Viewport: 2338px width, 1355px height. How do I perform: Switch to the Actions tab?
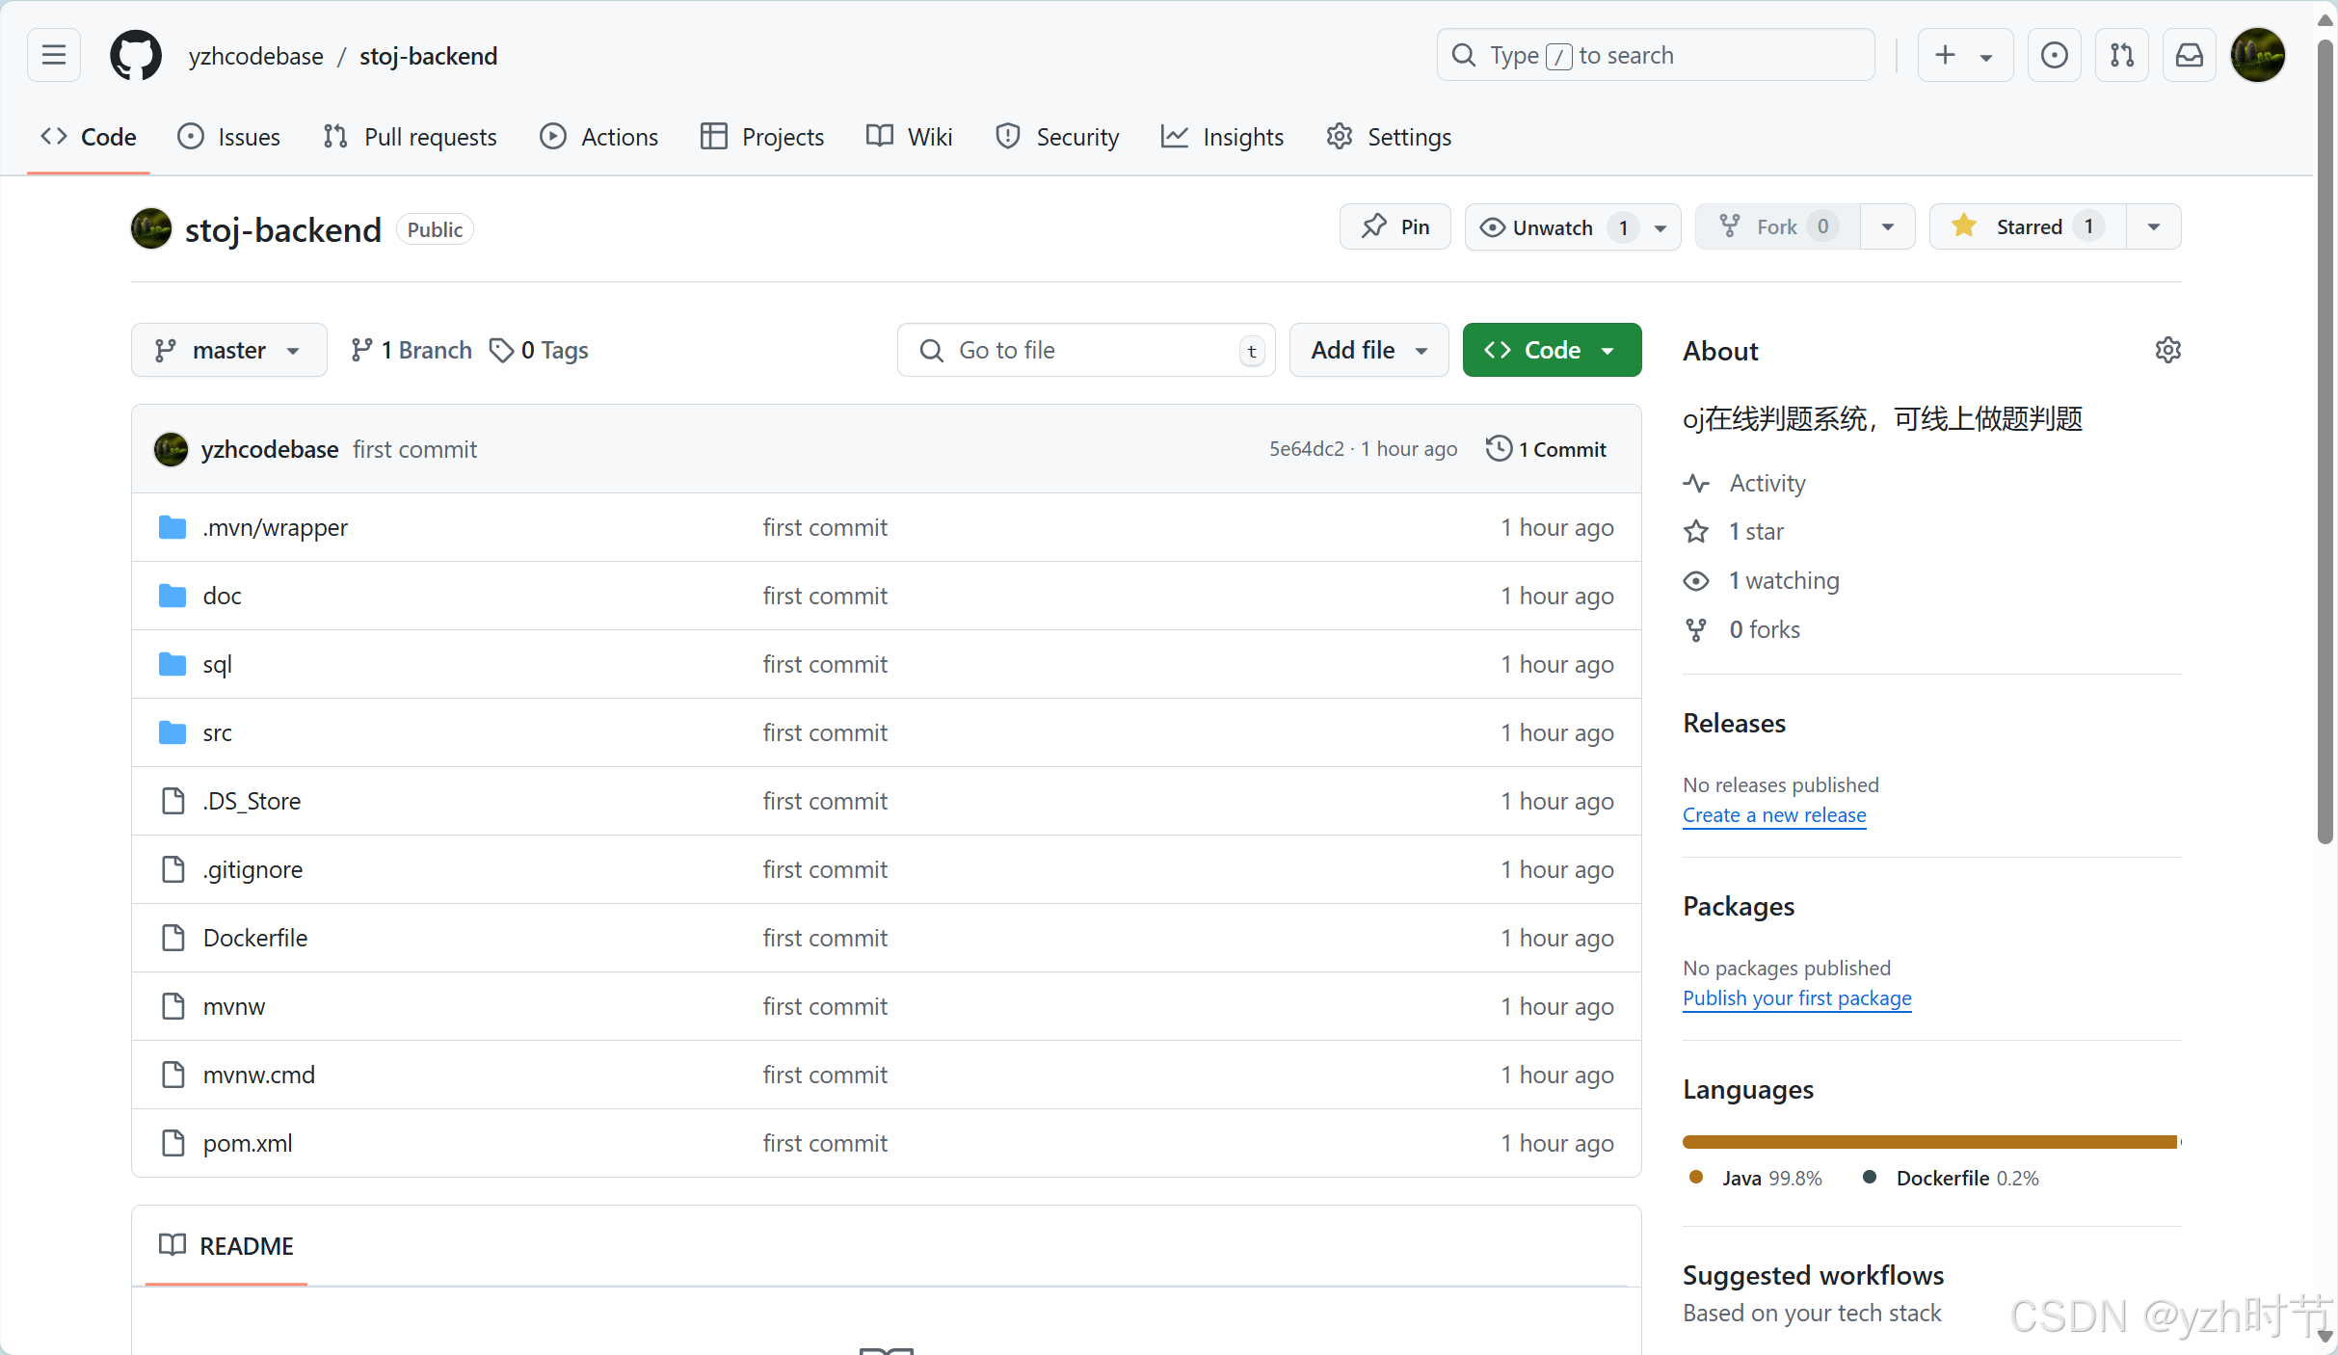click(599, 137)
